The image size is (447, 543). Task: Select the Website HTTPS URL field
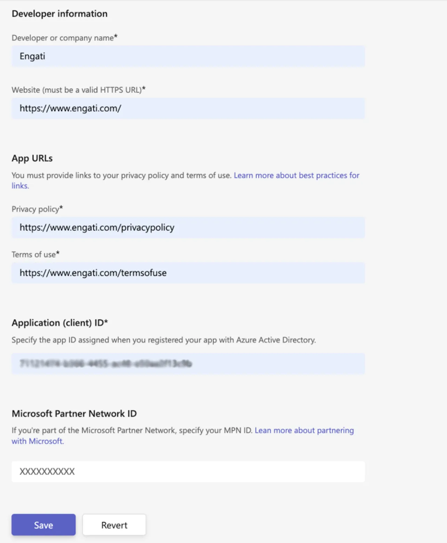click(189, 108)
